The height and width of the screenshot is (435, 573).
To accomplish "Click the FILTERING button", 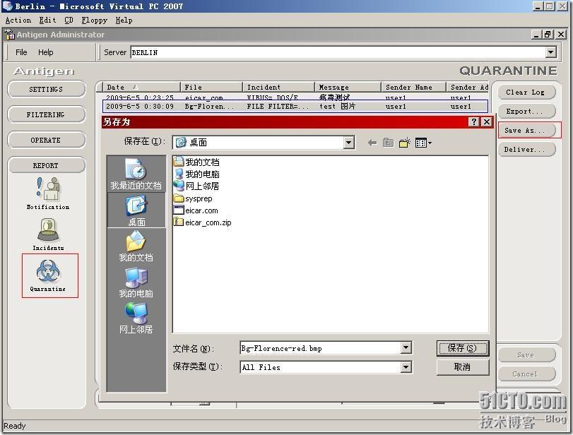I will click(x=46, y=114).
